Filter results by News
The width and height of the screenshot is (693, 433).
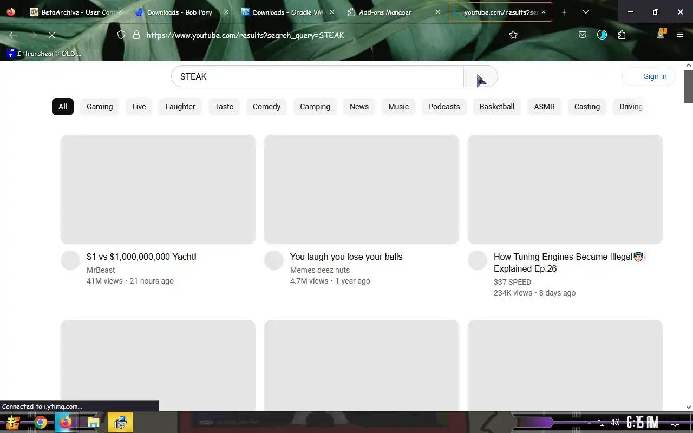359,107
